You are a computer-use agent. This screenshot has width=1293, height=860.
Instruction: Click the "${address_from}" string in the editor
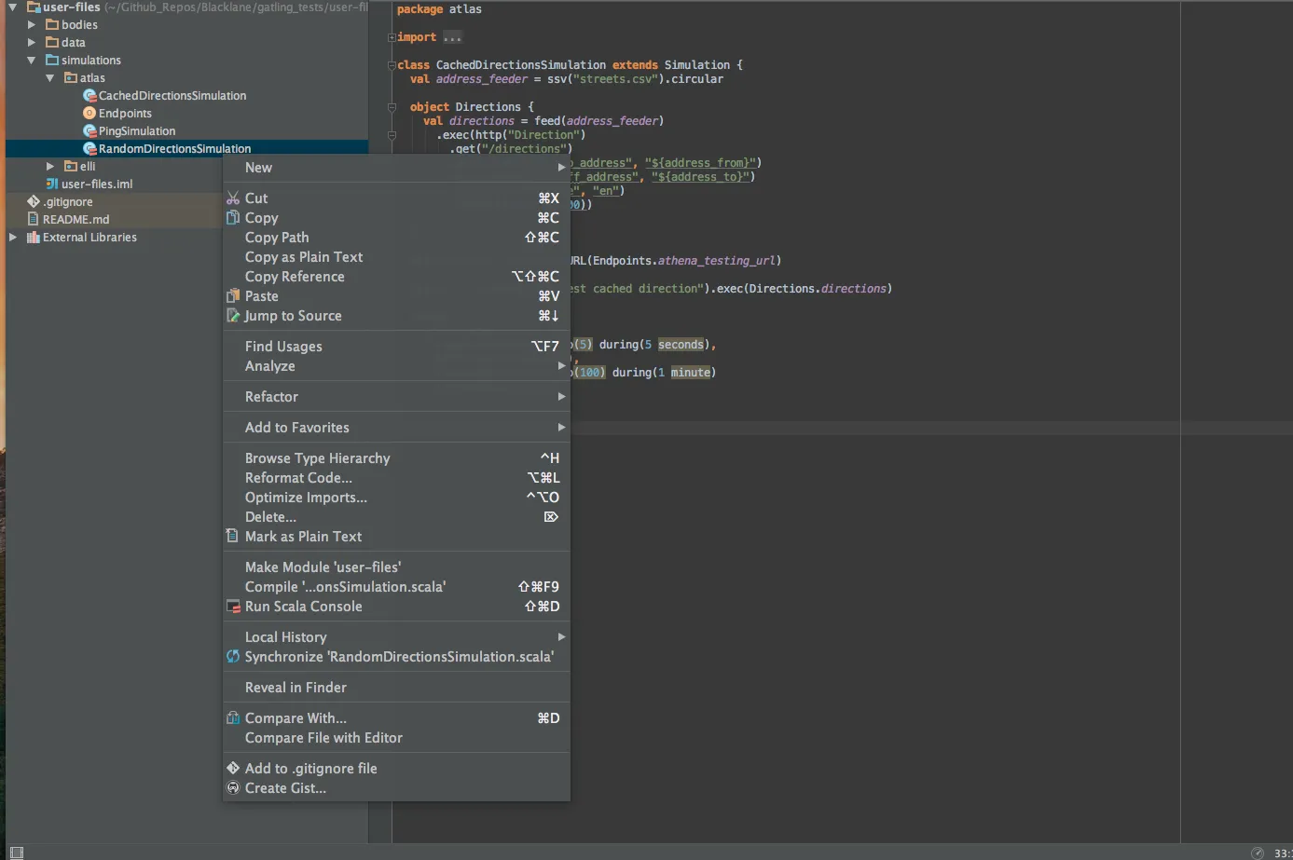click(x=700, y=163)
